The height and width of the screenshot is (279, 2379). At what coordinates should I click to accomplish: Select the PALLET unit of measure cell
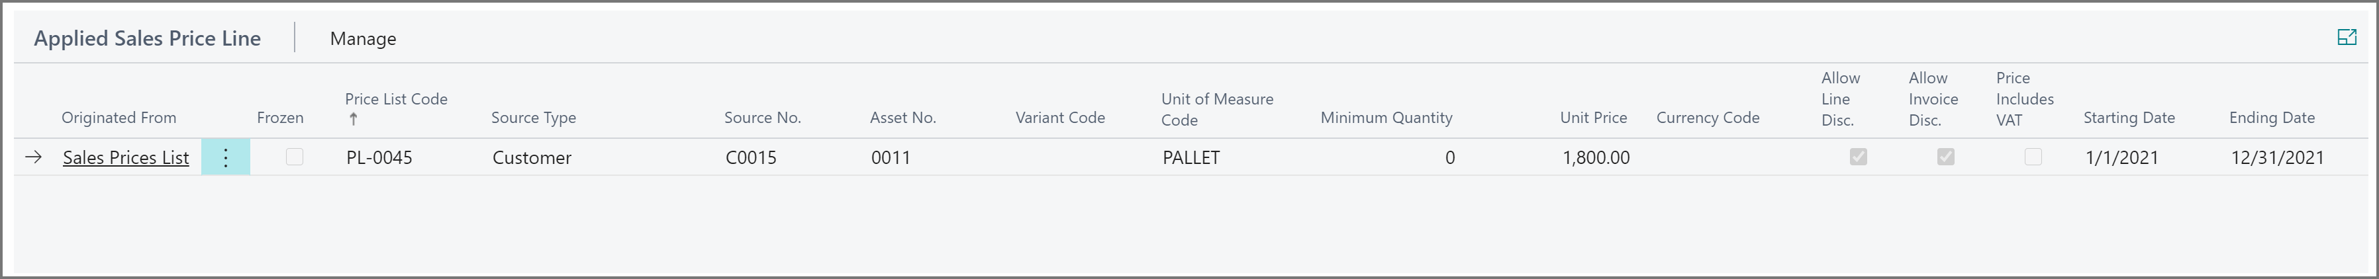point(1191,159)
